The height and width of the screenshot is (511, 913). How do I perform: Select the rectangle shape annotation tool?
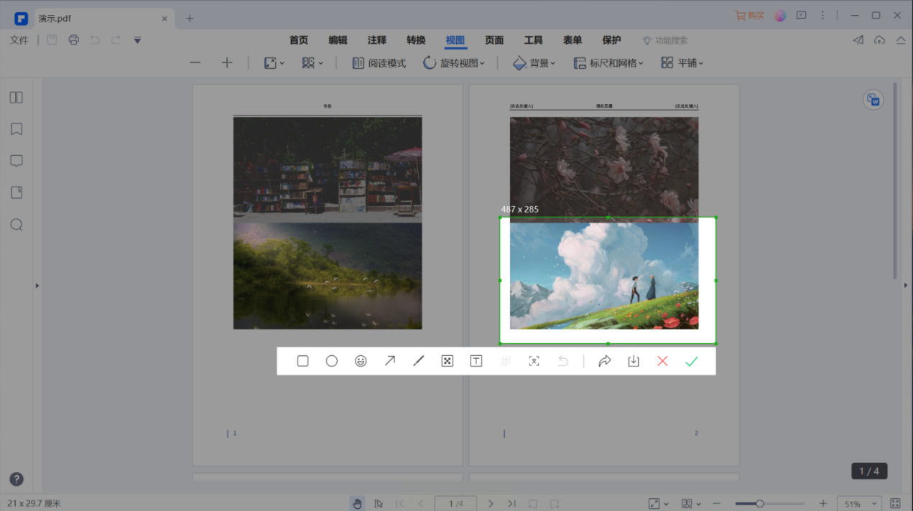(x=302, y=361)
